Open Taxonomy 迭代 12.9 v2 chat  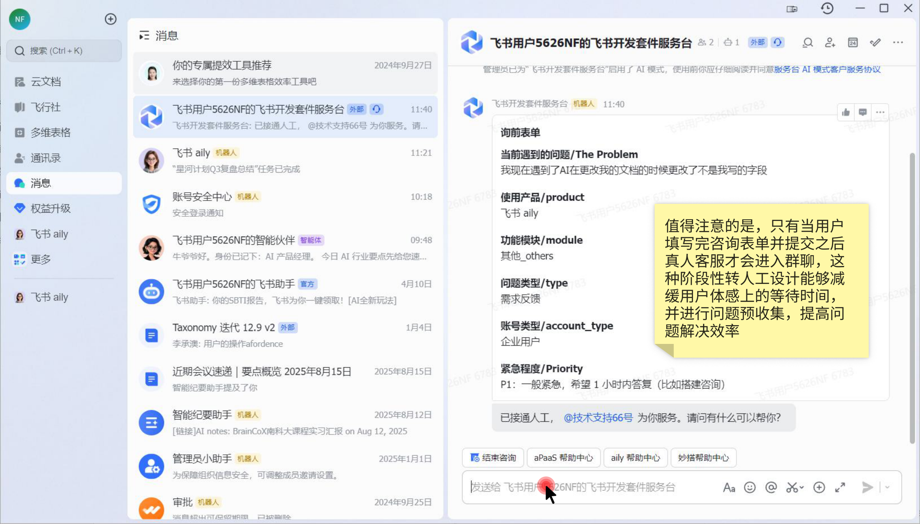coord(285,335)
